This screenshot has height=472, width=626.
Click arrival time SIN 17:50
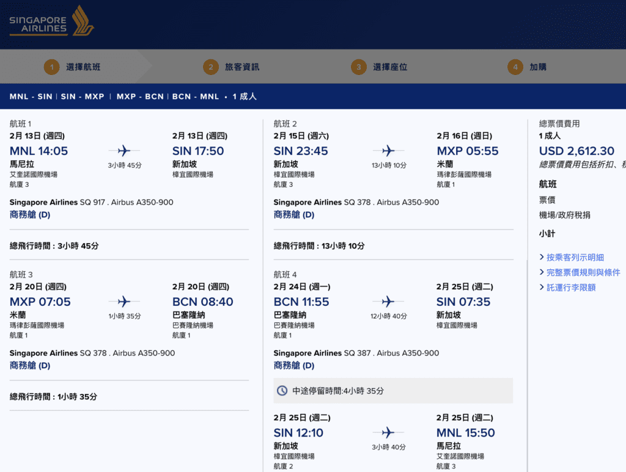pyautogui.click(x=198, y=151)
